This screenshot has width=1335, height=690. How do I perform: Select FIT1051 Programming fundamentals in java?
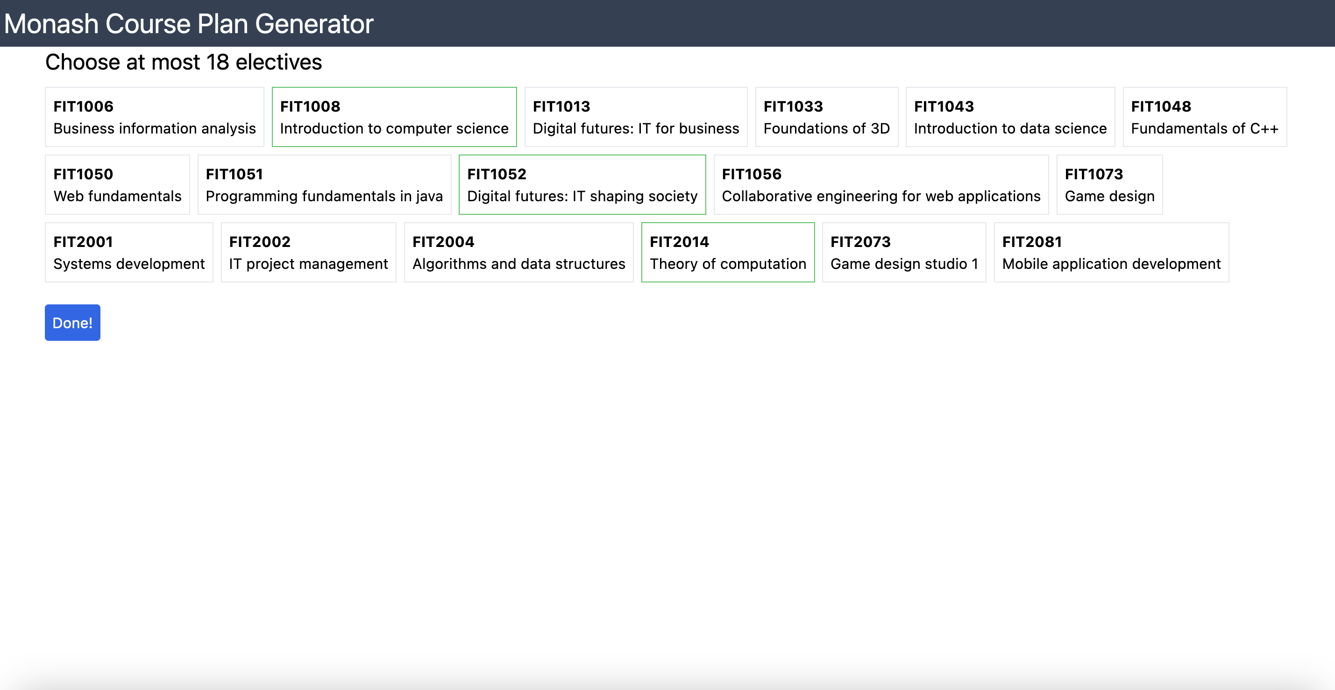pyautogui.click(x=324, y=184)
